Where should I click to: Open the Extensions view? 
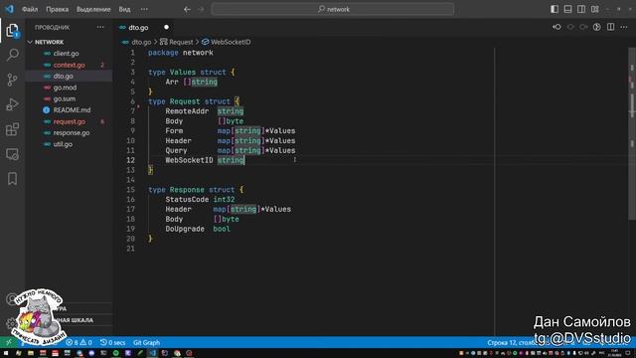tap(13, 129)
